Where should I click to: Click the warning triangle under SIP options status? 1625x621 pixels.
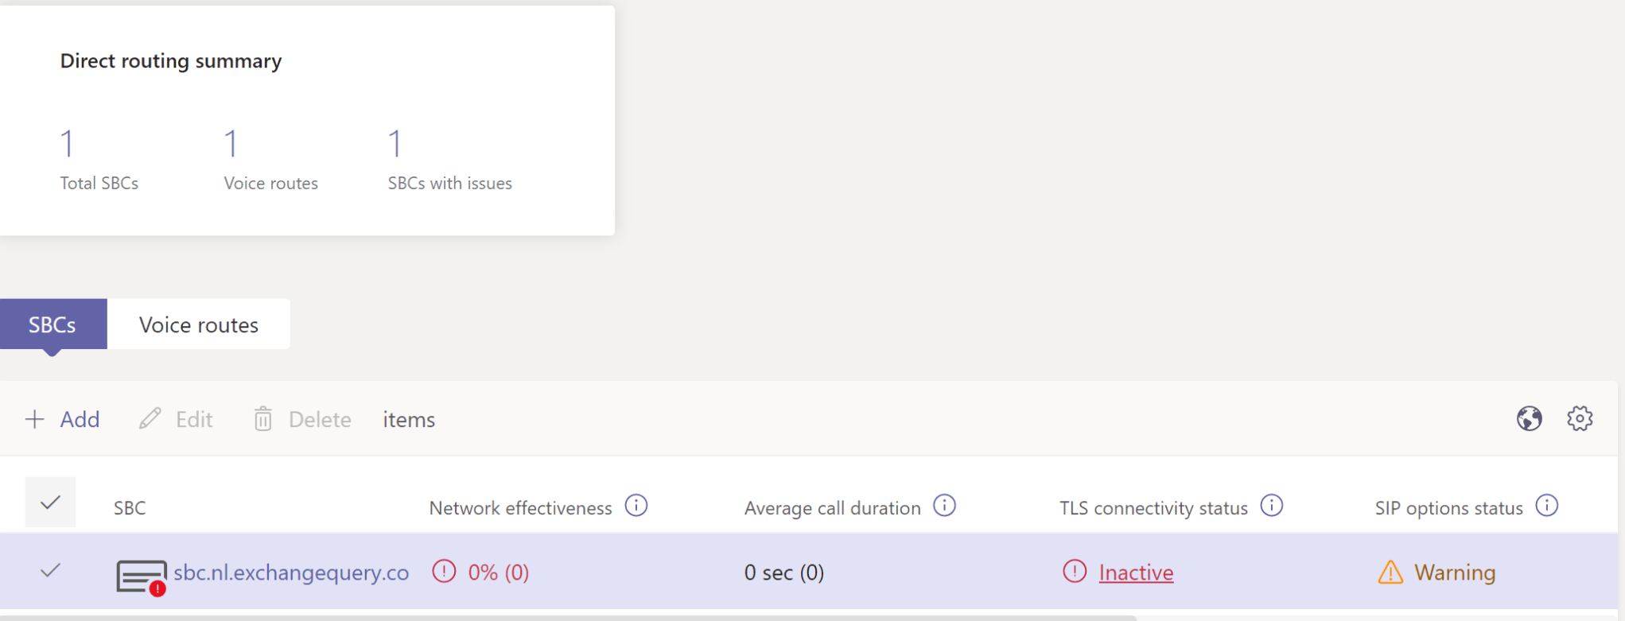pos(1390,572)
